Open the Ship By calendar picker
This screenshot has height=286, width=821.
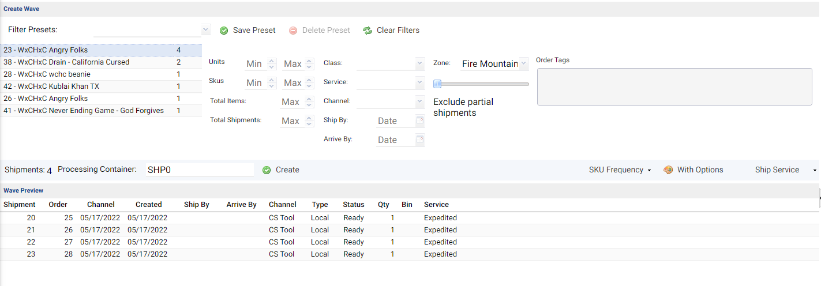[x=420, y=121]
